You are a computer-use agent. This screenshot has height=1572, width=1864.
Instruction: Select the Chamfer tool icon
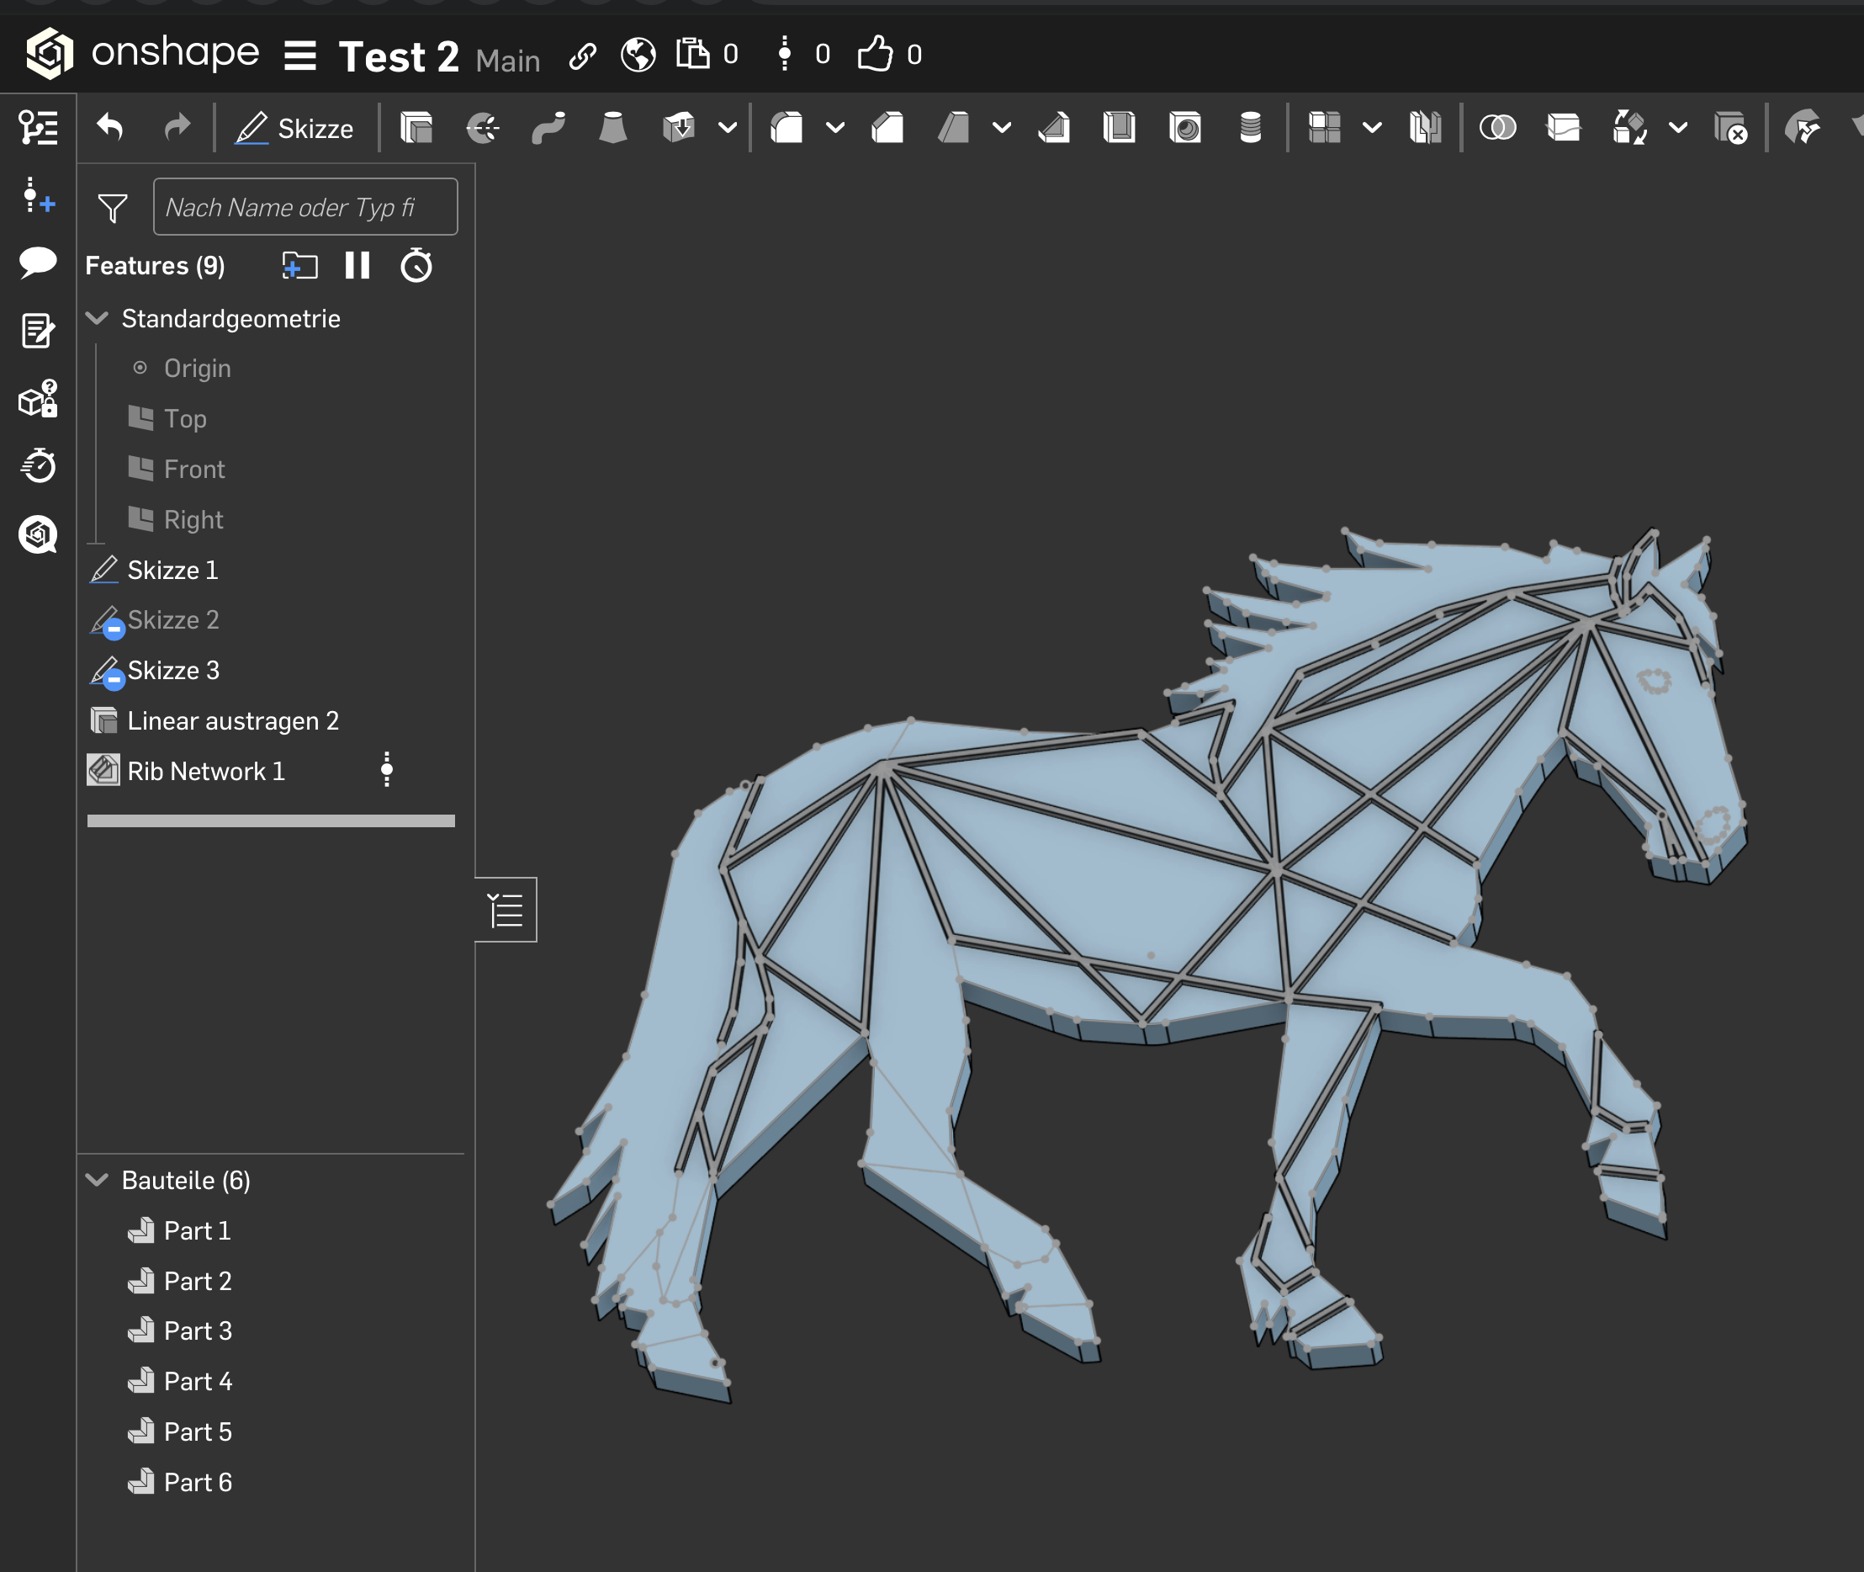coord(887,128)
